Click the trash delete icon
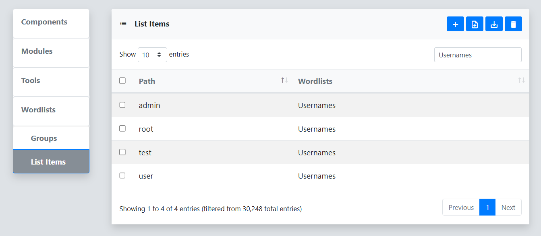The image size is (541, 236). [x=513, y=24]
